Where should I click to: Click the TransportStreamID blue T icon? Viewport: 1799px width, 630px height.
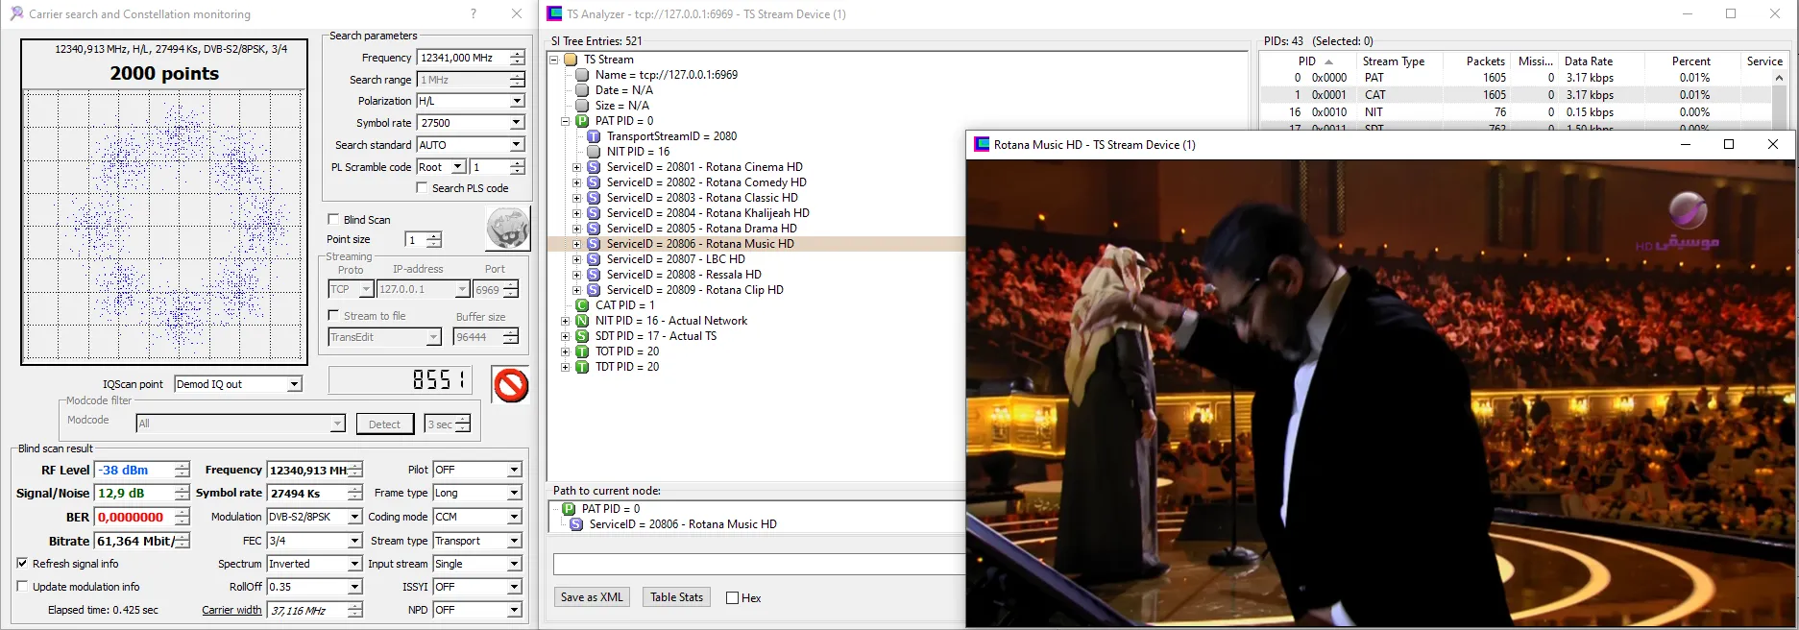(x=594, y=136)
